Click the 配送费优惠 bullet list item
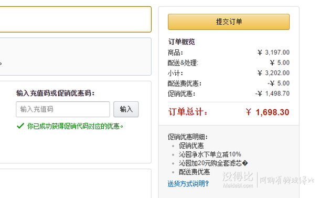 [194, 172]
